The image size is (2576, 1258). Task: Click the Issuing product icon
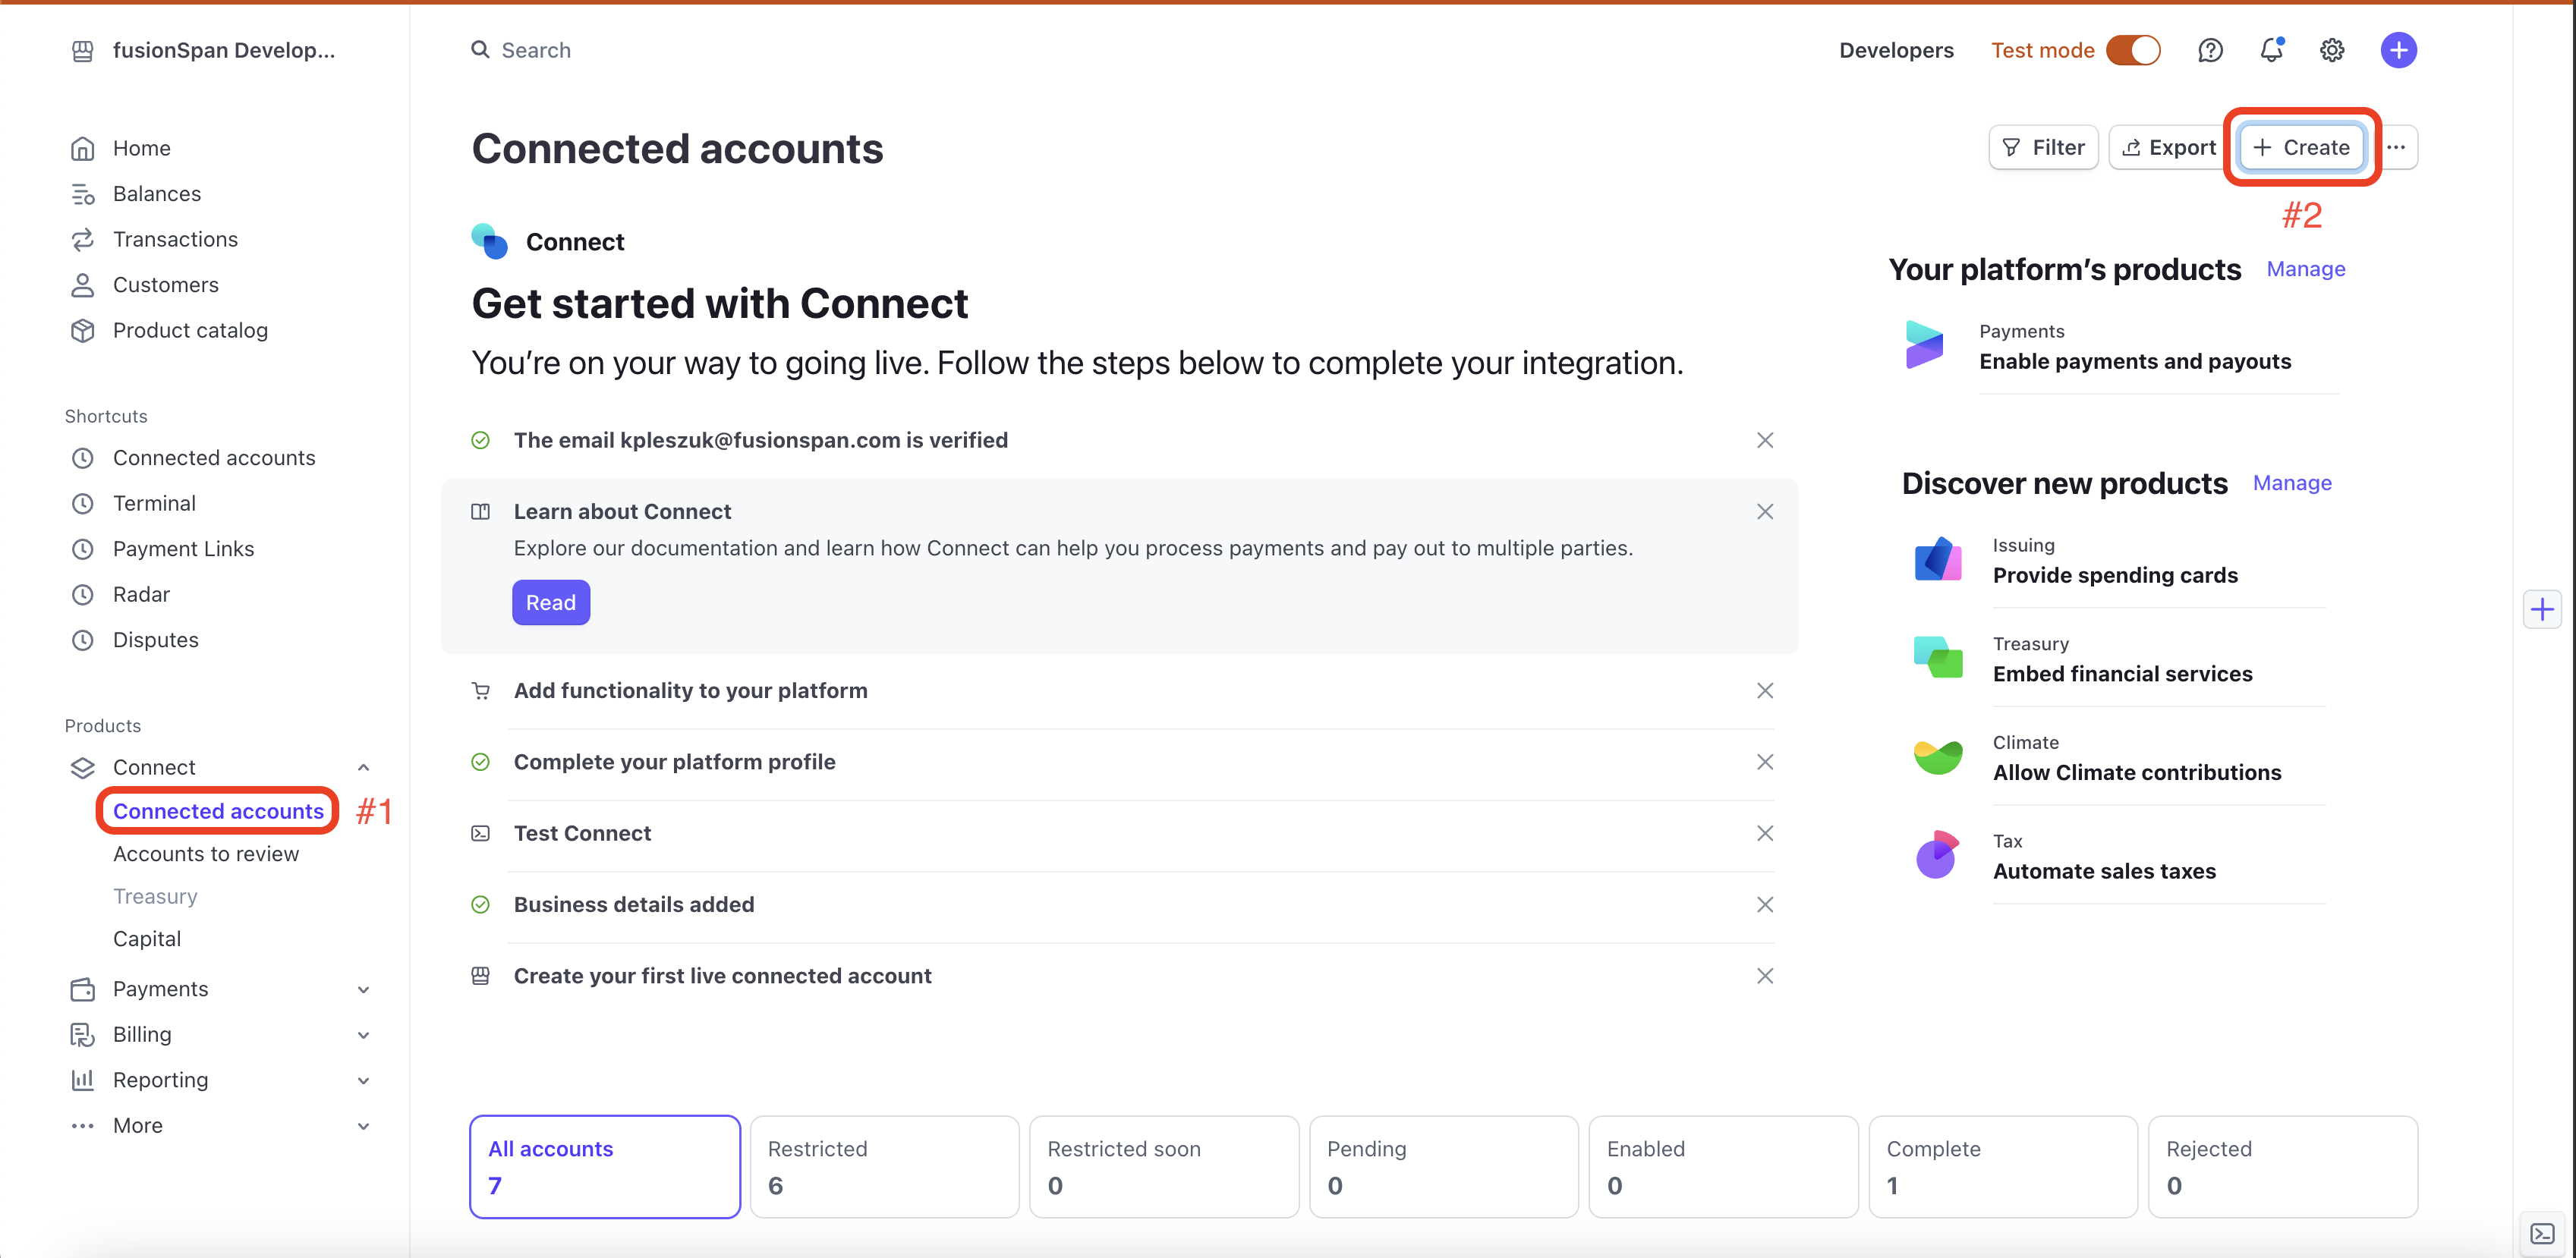pos(1937,559)
